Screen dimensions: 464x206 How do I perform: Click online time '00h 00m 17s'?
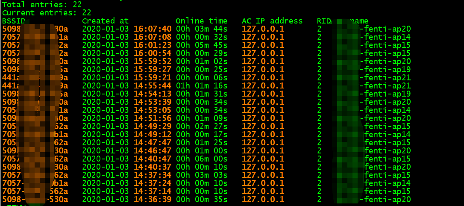point(202,134)
